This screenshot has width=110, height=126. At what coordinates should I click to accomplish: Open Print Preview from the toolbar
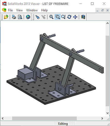pos(20,17)
